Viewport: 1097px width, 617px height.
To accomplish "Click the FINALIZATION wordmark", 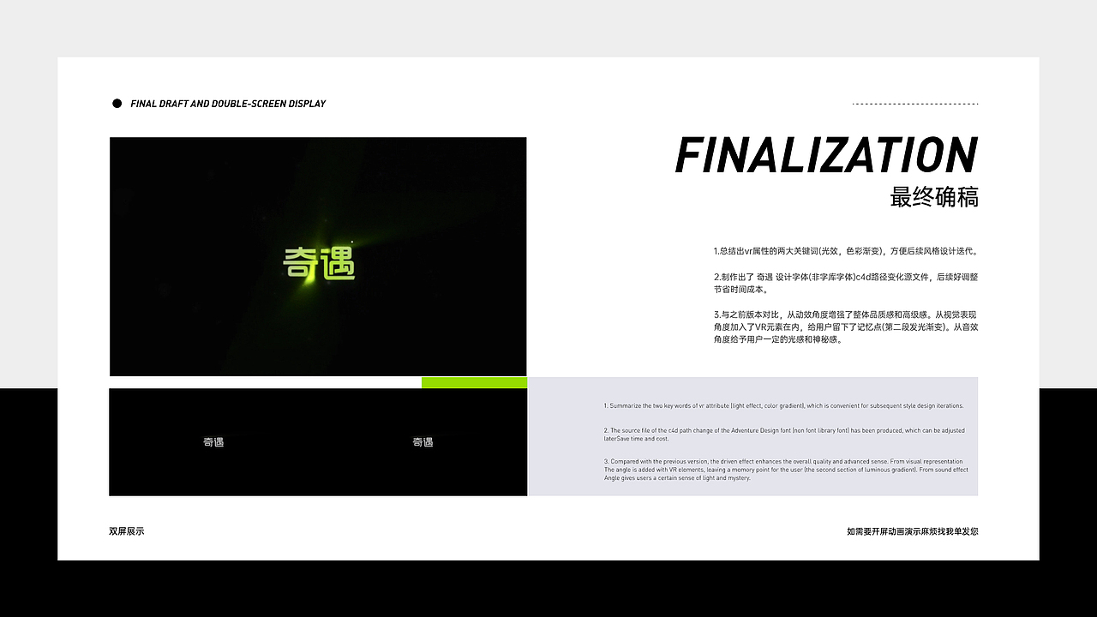I will (825, 156).
